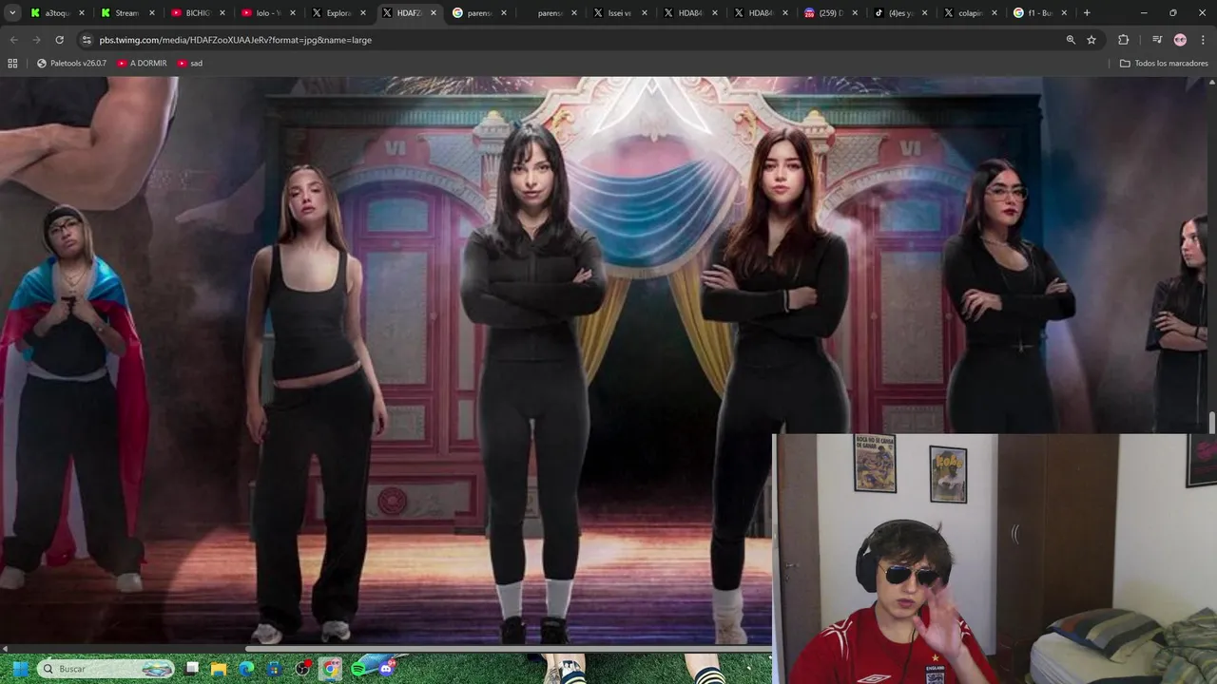Open the Windows Start menu
1217x684 pixels.
tap(19, 669)
